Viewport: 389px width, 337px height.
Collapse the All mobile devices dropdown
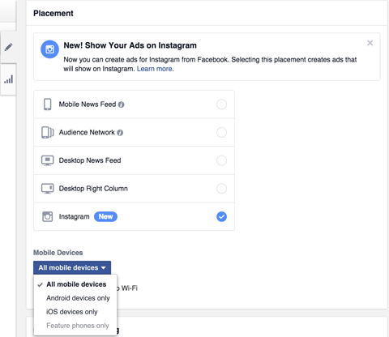tap(72, 267)
